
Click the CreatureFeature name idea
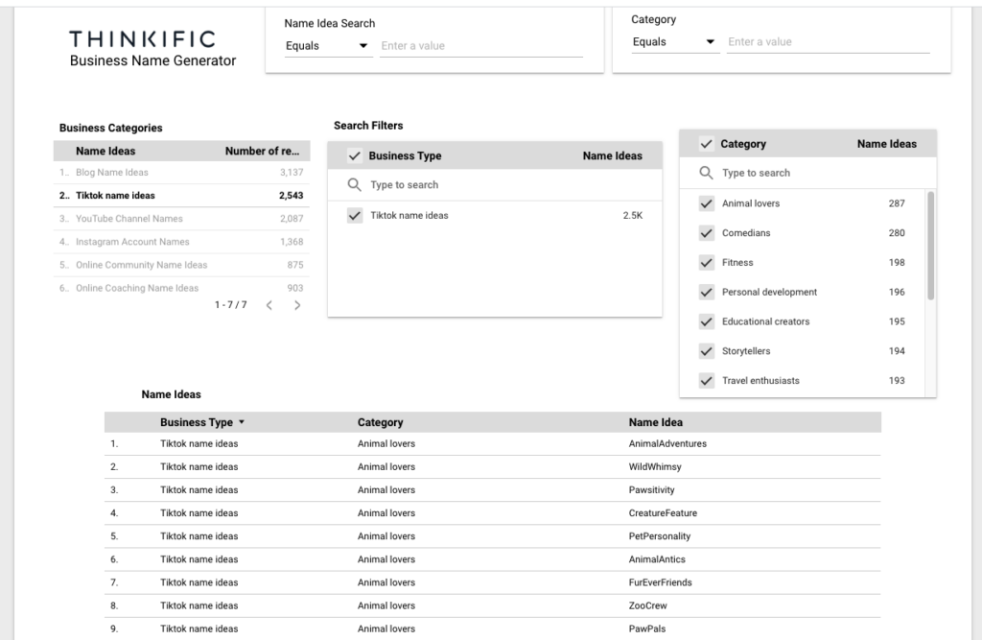tap(663, 513)
